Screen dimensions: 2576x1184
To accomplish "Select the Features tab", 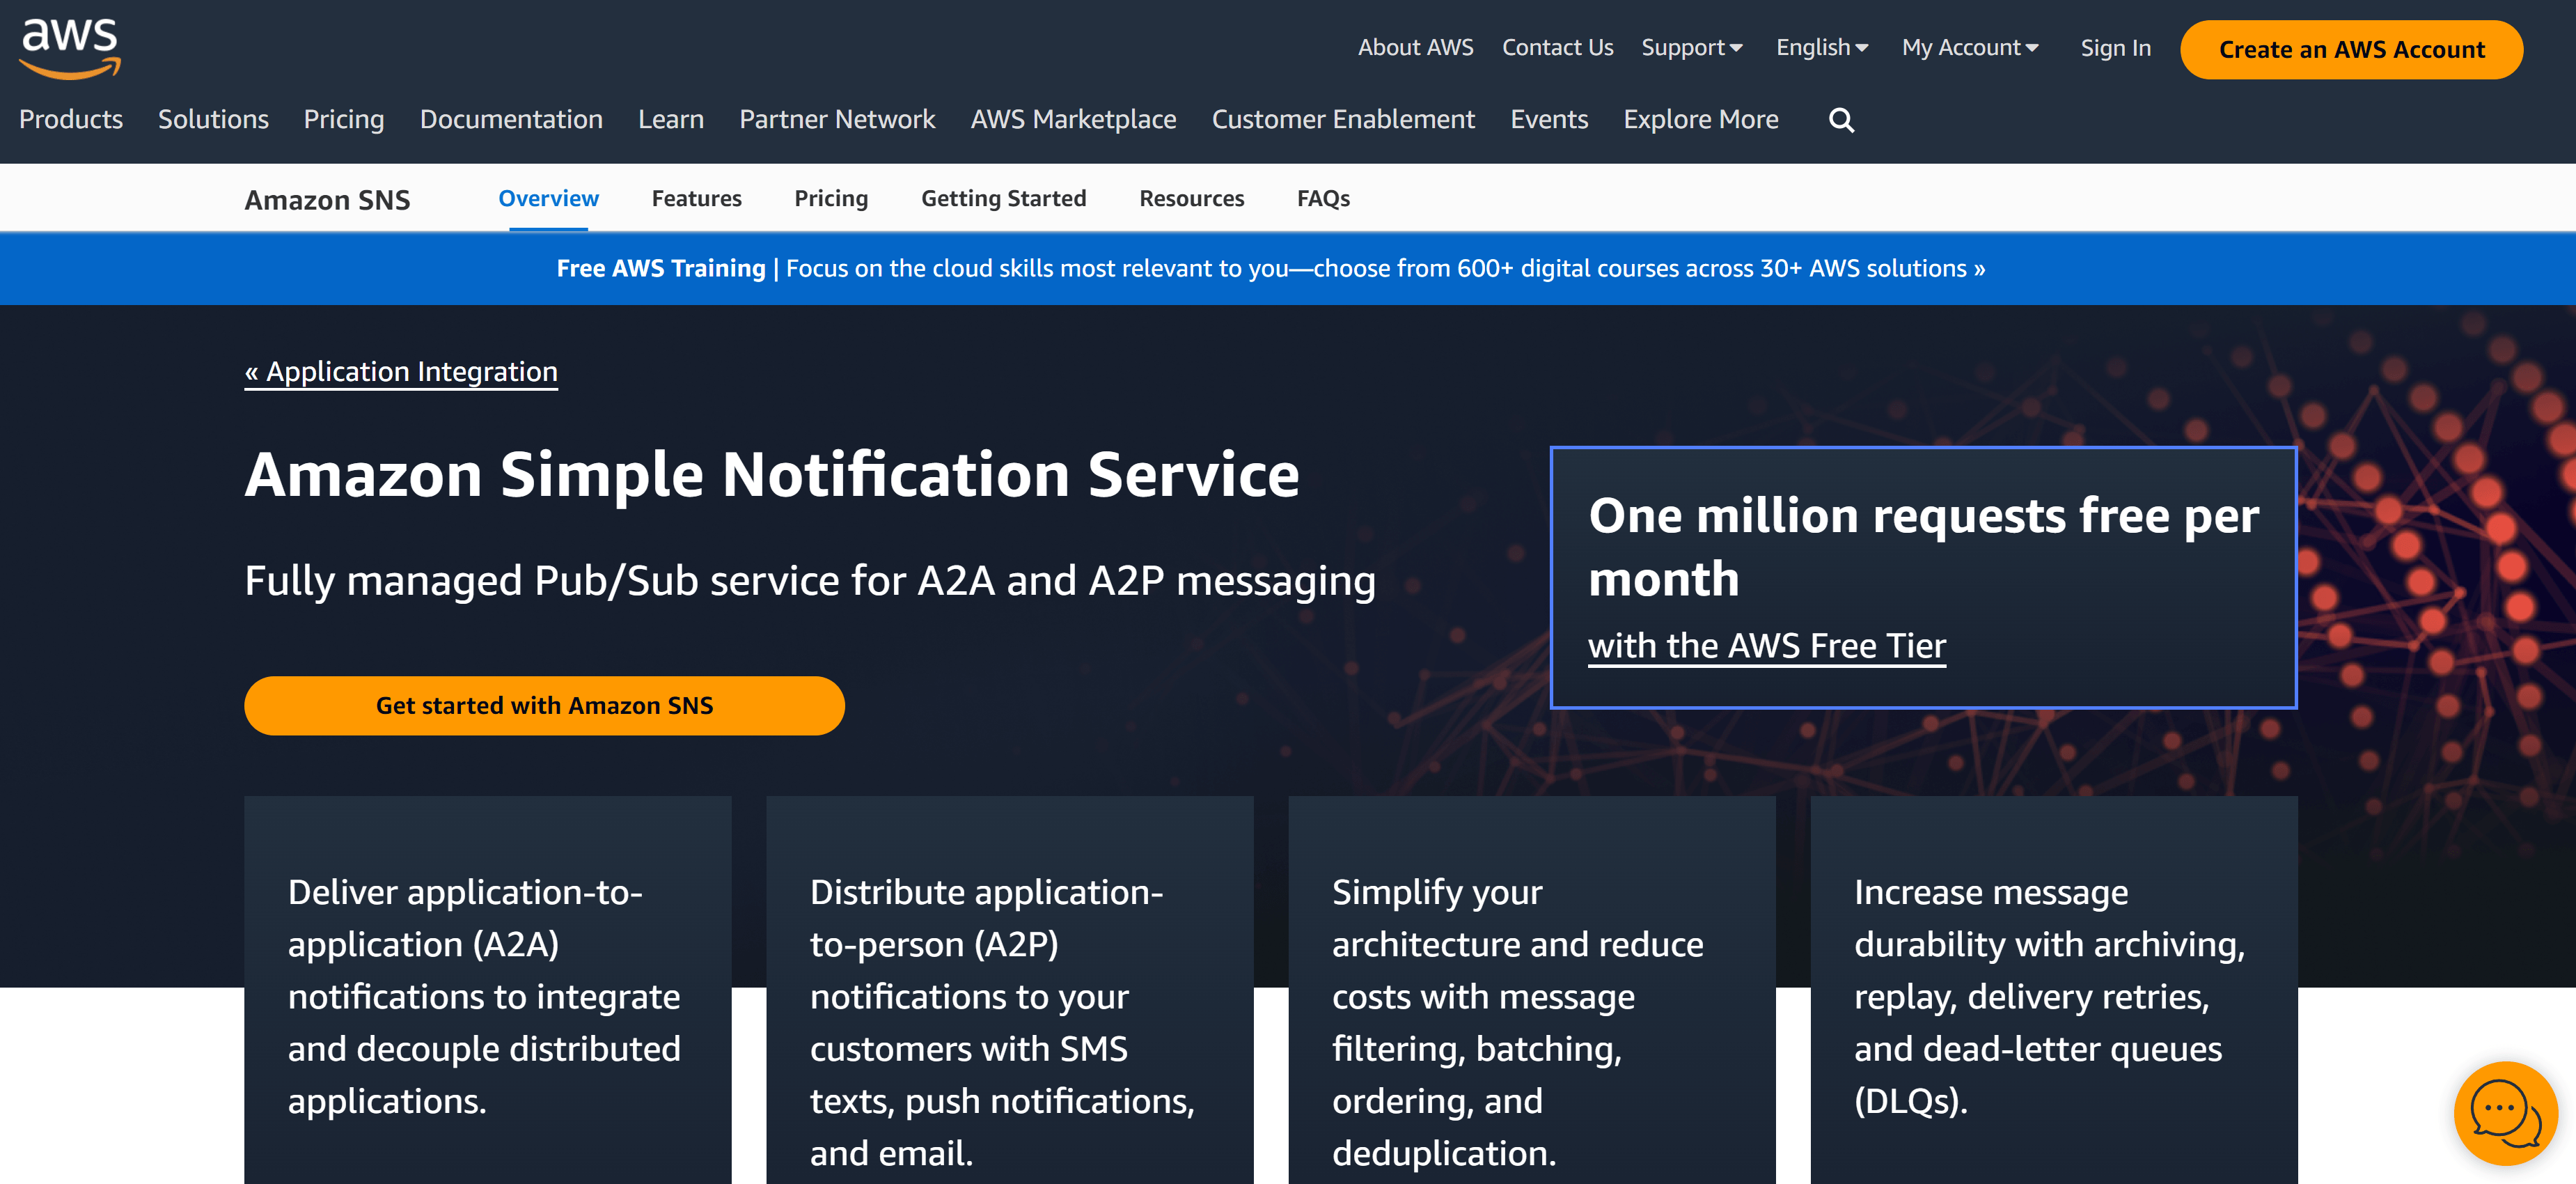I will 696,198.
